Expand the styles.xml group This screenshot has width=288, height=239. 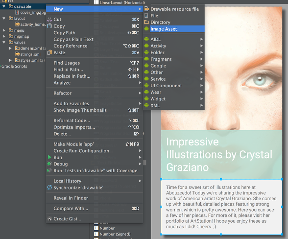coord(10,60)
